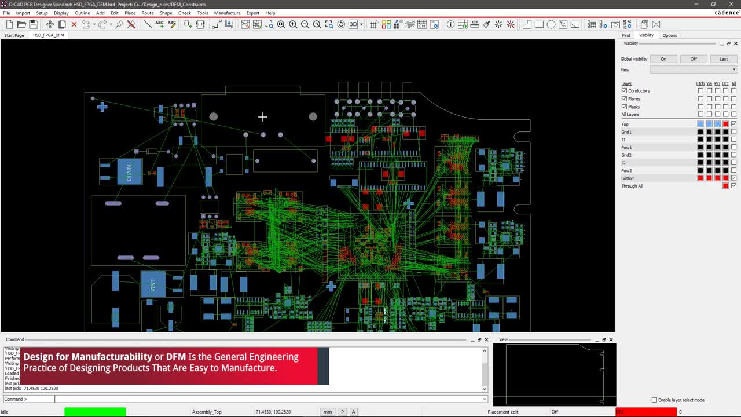Switch to the Options panel tab
This screenshot has width=741, height=417.
pyautogui.click(x=670, y=35)
